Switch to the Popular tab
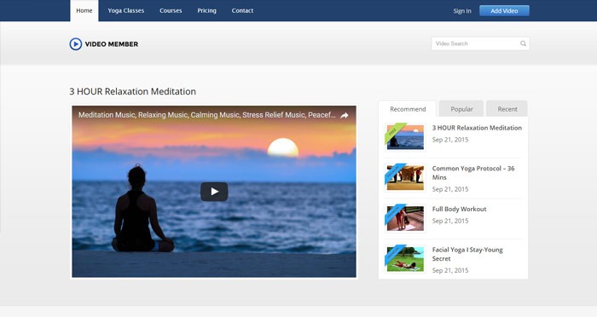This screenshot has height=317, width=597. (x=461, y=109)
